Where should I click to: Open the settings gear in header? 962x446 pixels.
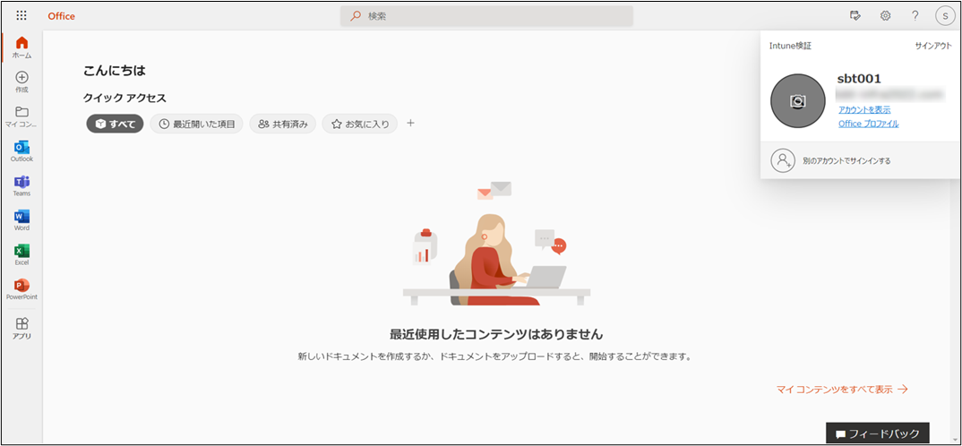click(885, 16)
